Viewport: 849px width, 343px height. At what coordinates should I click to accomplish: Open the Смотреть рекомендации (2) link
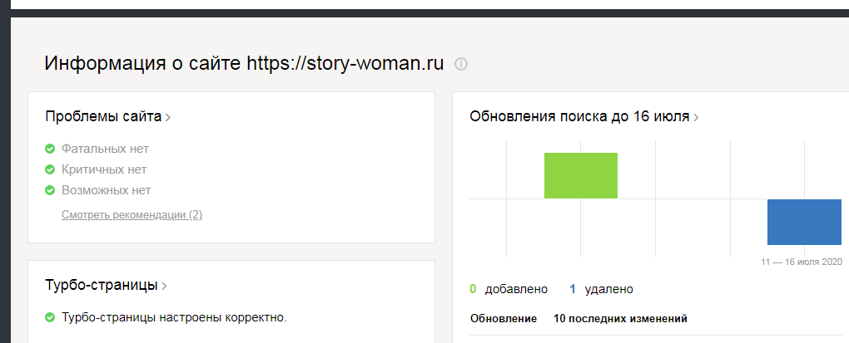[132, 215]
